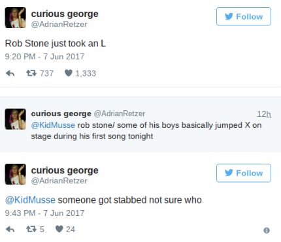
Task: Open @KidMusse mention in the middle reply
Action: [53, 125]
